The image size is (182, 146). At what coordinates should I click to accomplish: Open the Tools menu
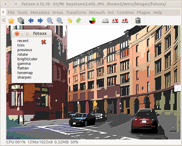(x=23, y=13)
